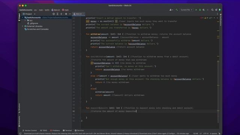The width and height of the screenshot is (240, 135).
Task: Open IDE settings with the top-right gear
Action: click(x=216, y=10)
